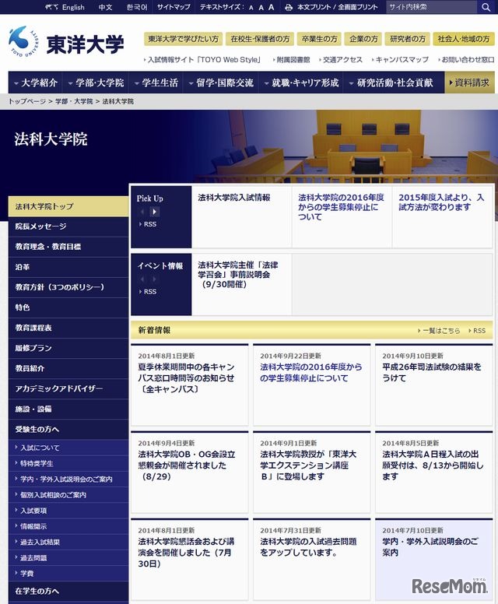
Task: Select the medium text size A
Action: coord(261,7)
